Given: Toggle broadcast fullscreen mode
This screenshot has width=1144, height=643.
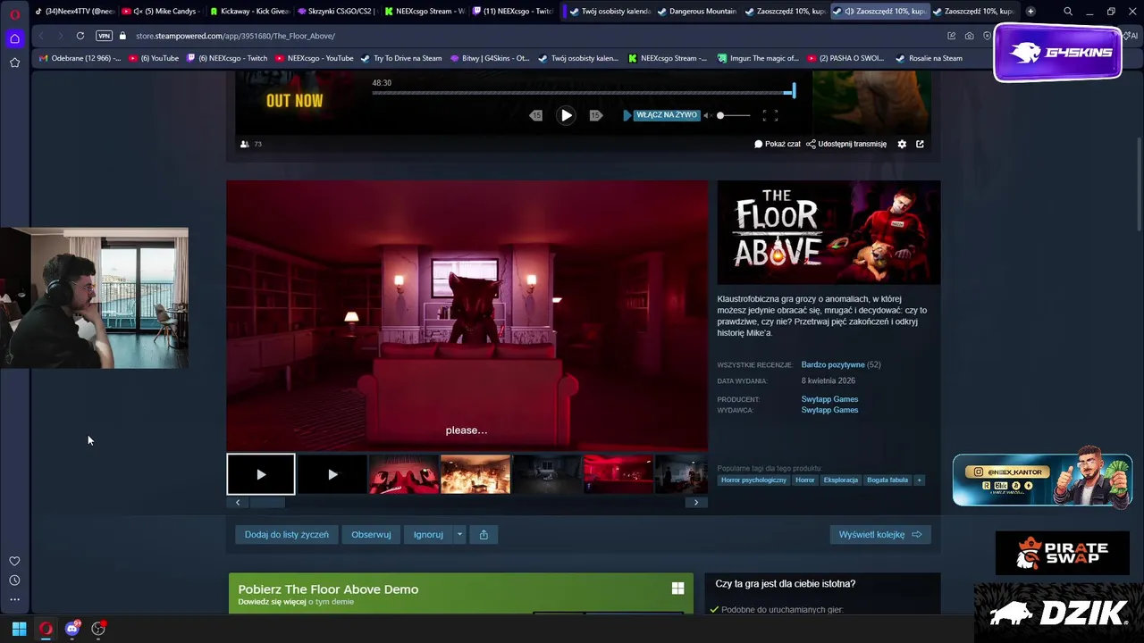Looking at the screenshot, I should 770,115.
